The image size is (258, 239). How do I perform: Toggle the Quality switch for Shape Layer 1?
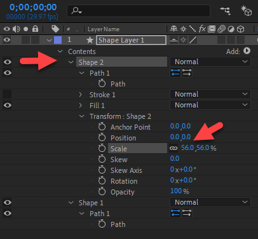coord(193,40)
